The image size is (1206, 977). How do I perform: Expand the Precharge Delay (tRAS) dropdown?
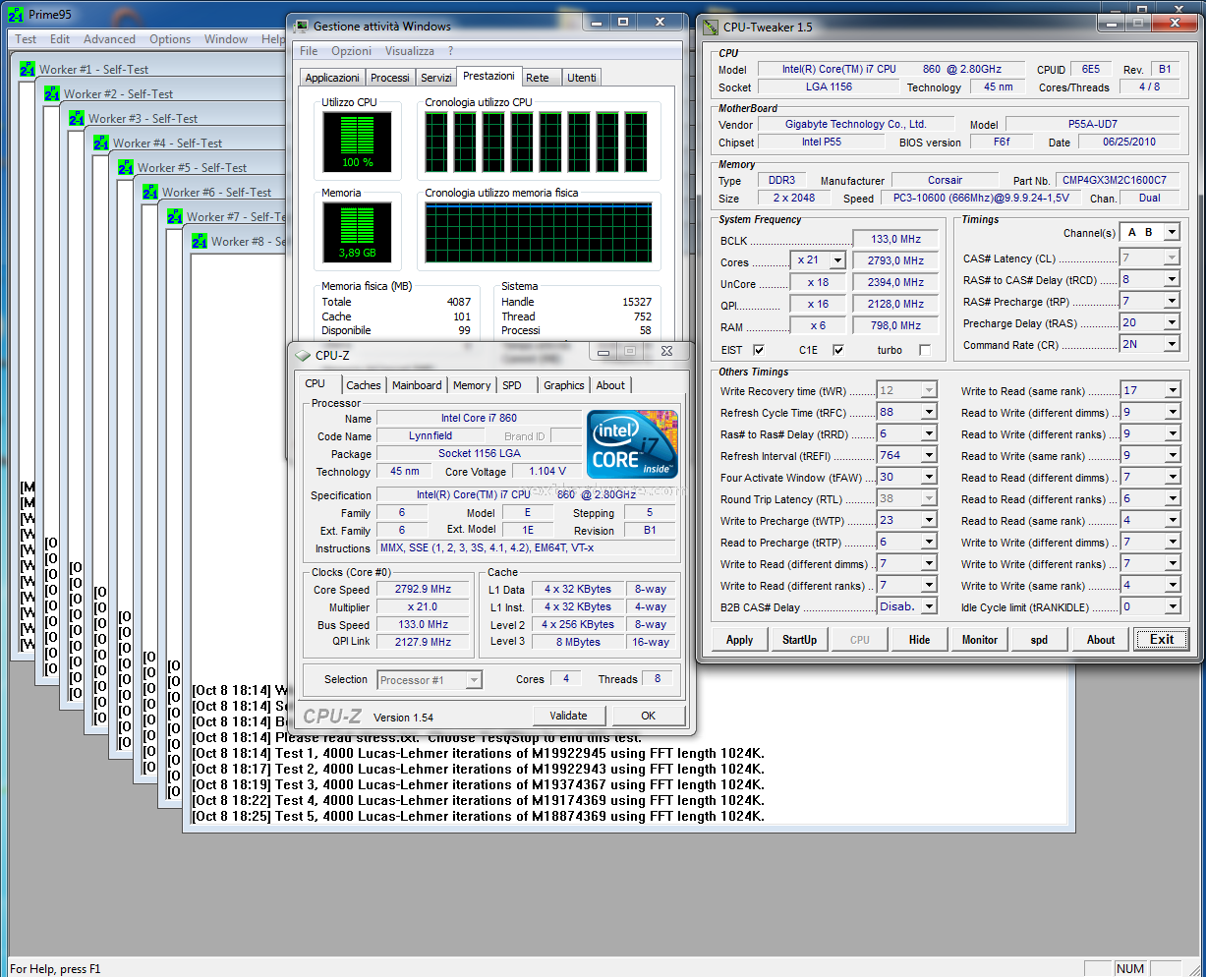tap(1171, 322)
